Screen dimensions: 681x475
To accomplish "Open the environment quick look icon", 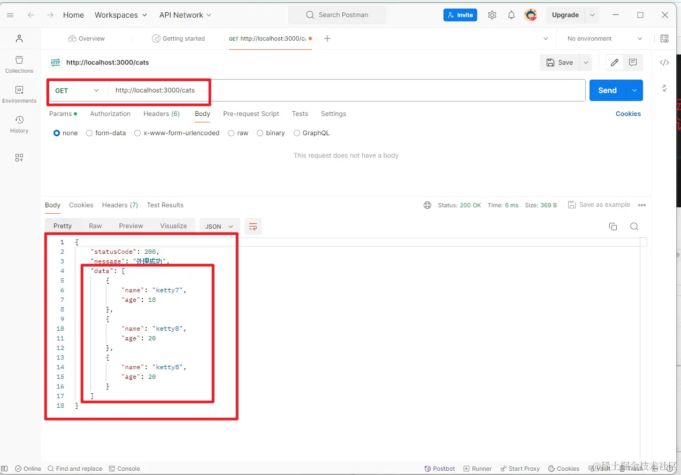I will tap(664, 38).
